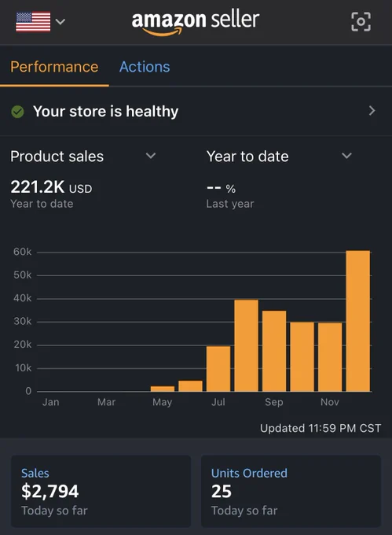
Task: Select the Performance tab
Action: click(x=54, y=67)
